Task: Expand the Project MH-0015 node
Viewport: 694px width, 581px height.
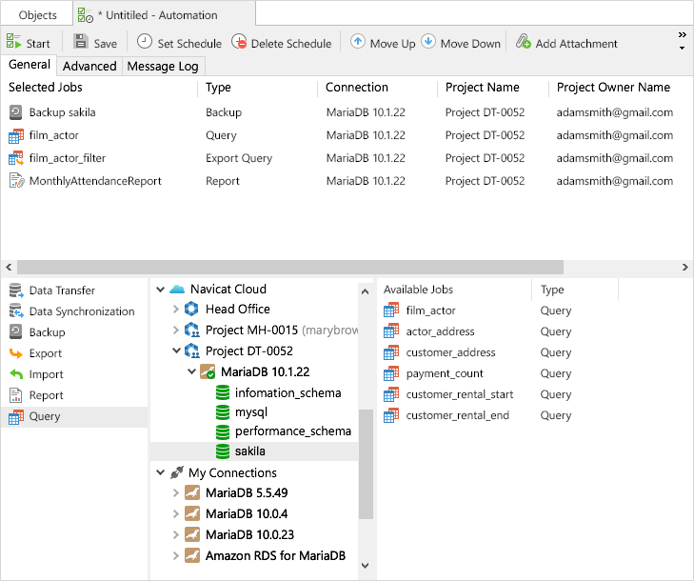Action: tap(176, 330)
